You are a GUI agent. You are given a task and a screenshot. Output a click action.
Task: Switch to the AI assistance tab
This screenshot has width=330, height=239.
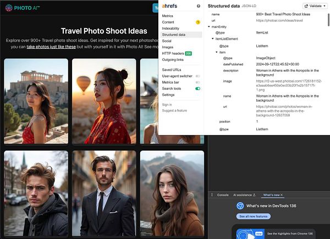pyautogui.click(x=244, y=195)
